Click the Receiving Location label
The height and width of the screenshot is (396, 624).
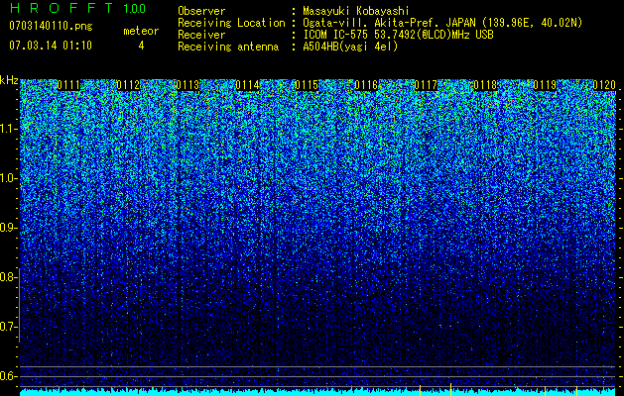point(231,23)
